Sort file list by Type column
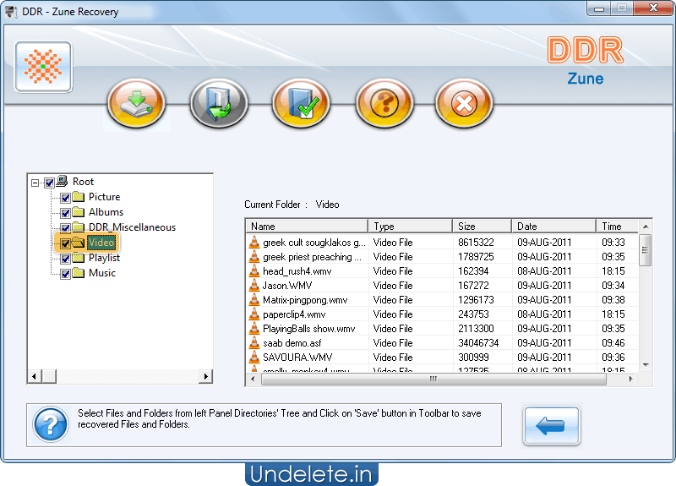Viewport: 676px width, 486px height. pos(410,227)
